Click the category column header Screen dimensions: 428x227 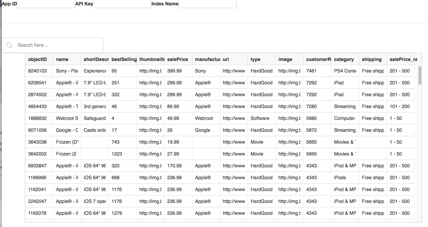(x=345, y=59)
